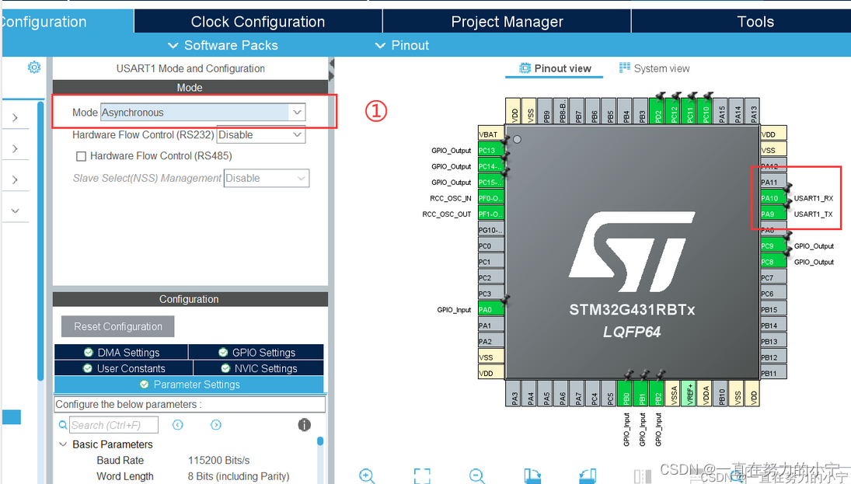Click the PC8 GPIO_Output pin
Image resolution: width=851 pixels, height=484 pixels.
(773, 262)
